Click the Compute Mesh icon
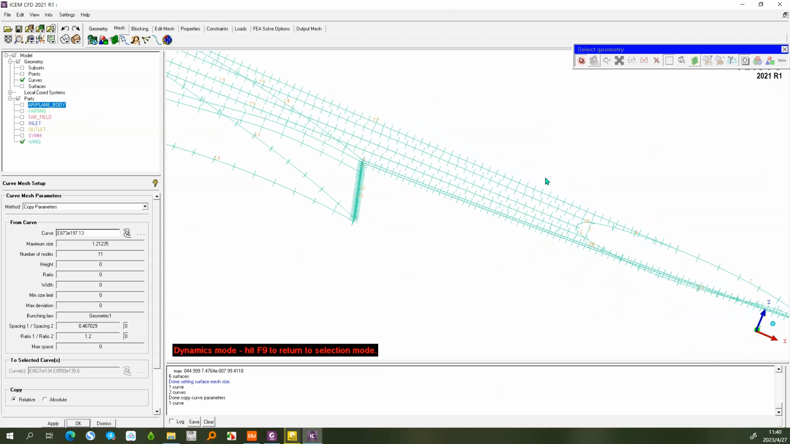 [x=167, y=40]
